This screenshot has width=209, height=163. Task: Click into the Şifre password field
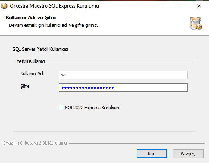click(123, 87)
